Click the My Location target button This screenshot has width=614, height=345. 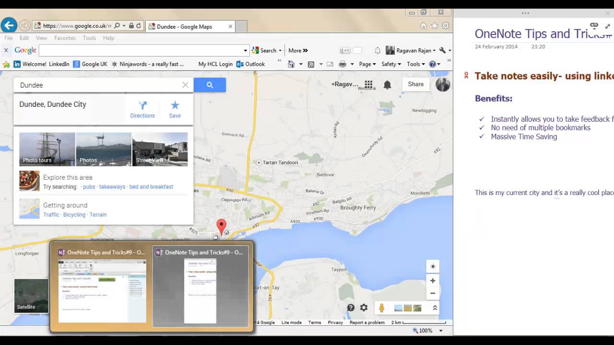pos(433,266)
